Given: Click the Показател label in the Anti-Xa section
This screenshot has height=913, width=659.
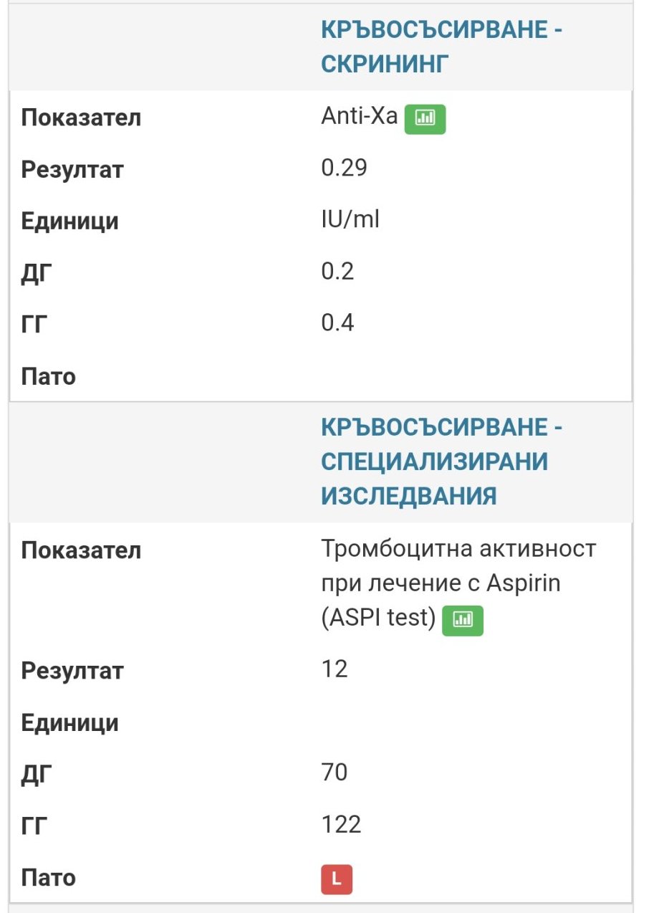Looking at the screenshot, I should pyautogui.click(x=81, y=118).
